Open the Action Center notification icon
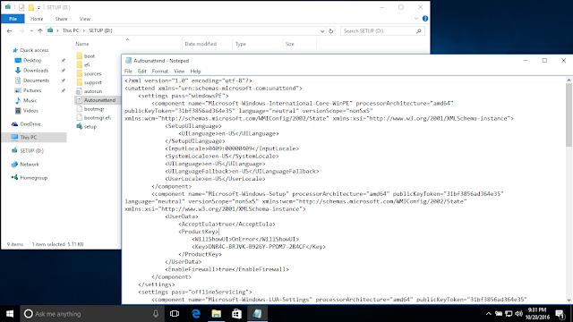 click(560, 314)
